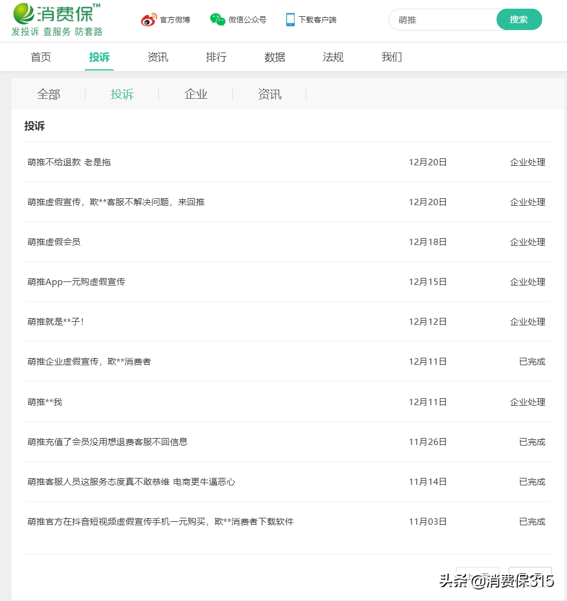
Task: Open complaint 萌推虚假会员
Action: [54, 242]
